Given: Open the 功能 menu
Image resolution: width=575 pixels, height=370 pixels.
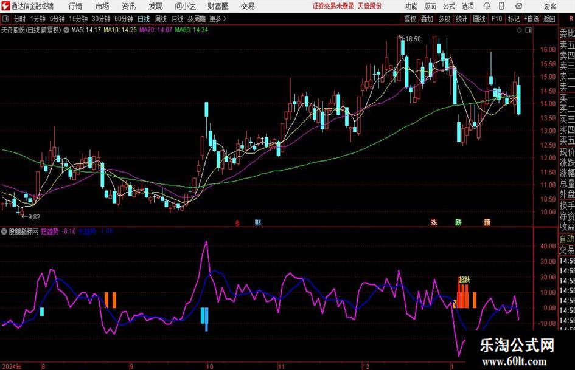Looking at the screenshot, I should coord(411,6).
